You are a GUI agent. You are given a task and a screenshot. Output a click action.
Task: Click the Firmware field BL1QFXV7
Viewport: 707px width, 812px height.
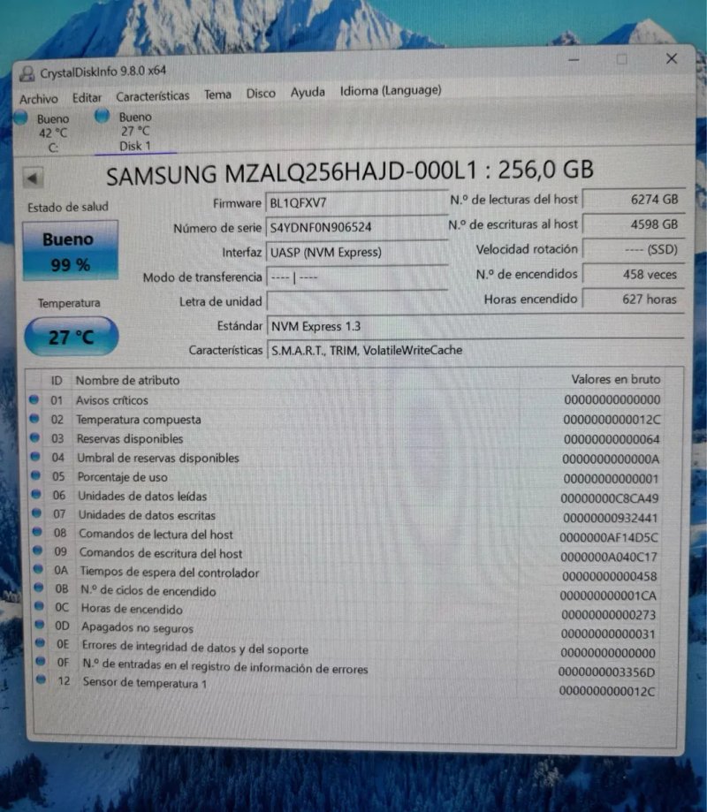[x=356, y=202]
